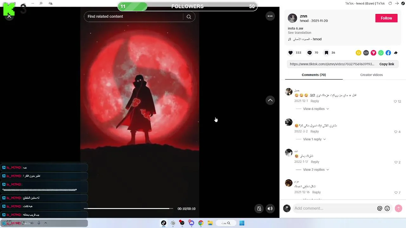
Task: Open the original sound link by hmod
Action: 305,39
